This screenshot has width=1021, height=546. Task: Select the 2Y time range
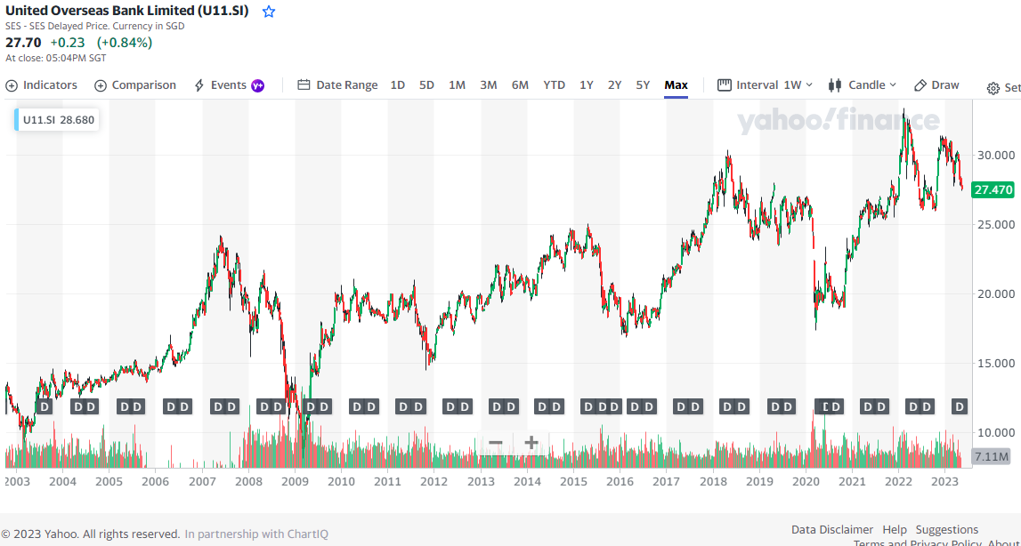pos(615,85)
